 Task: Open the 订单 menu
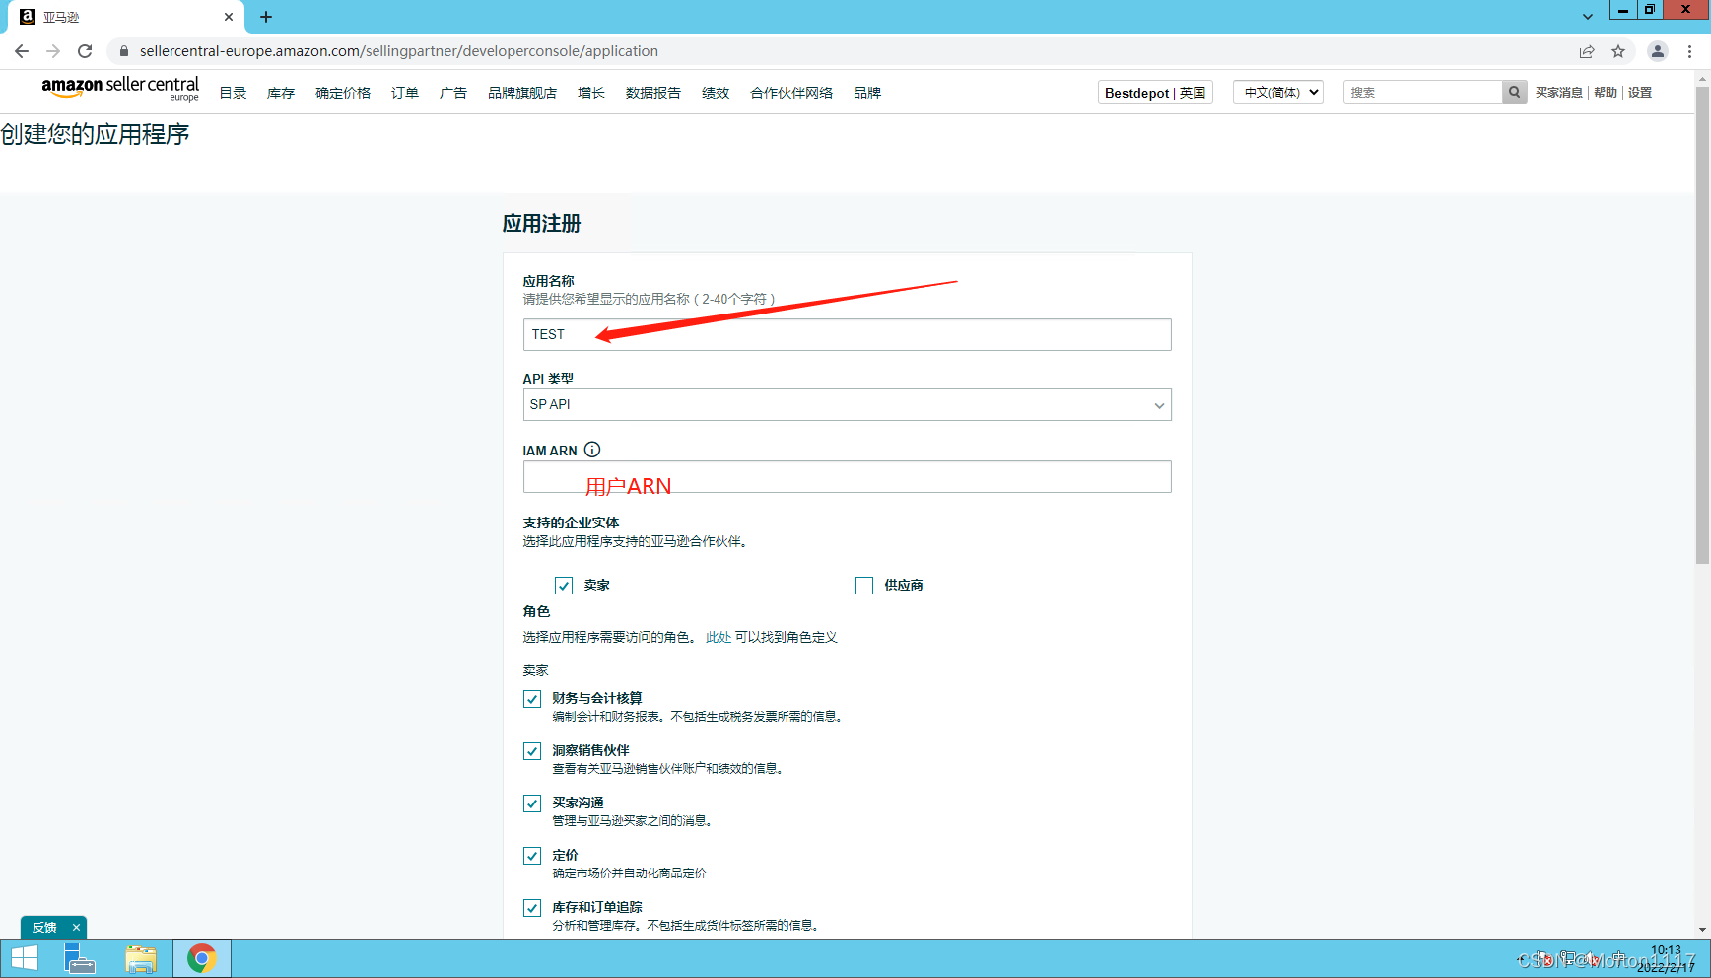pyautogui.click(x=405, y=93)
